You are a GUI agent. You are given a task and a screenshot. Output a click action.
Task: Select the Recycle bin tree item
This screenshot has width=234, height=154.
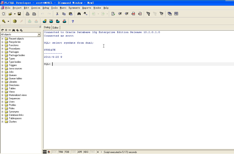pos(15,42)
